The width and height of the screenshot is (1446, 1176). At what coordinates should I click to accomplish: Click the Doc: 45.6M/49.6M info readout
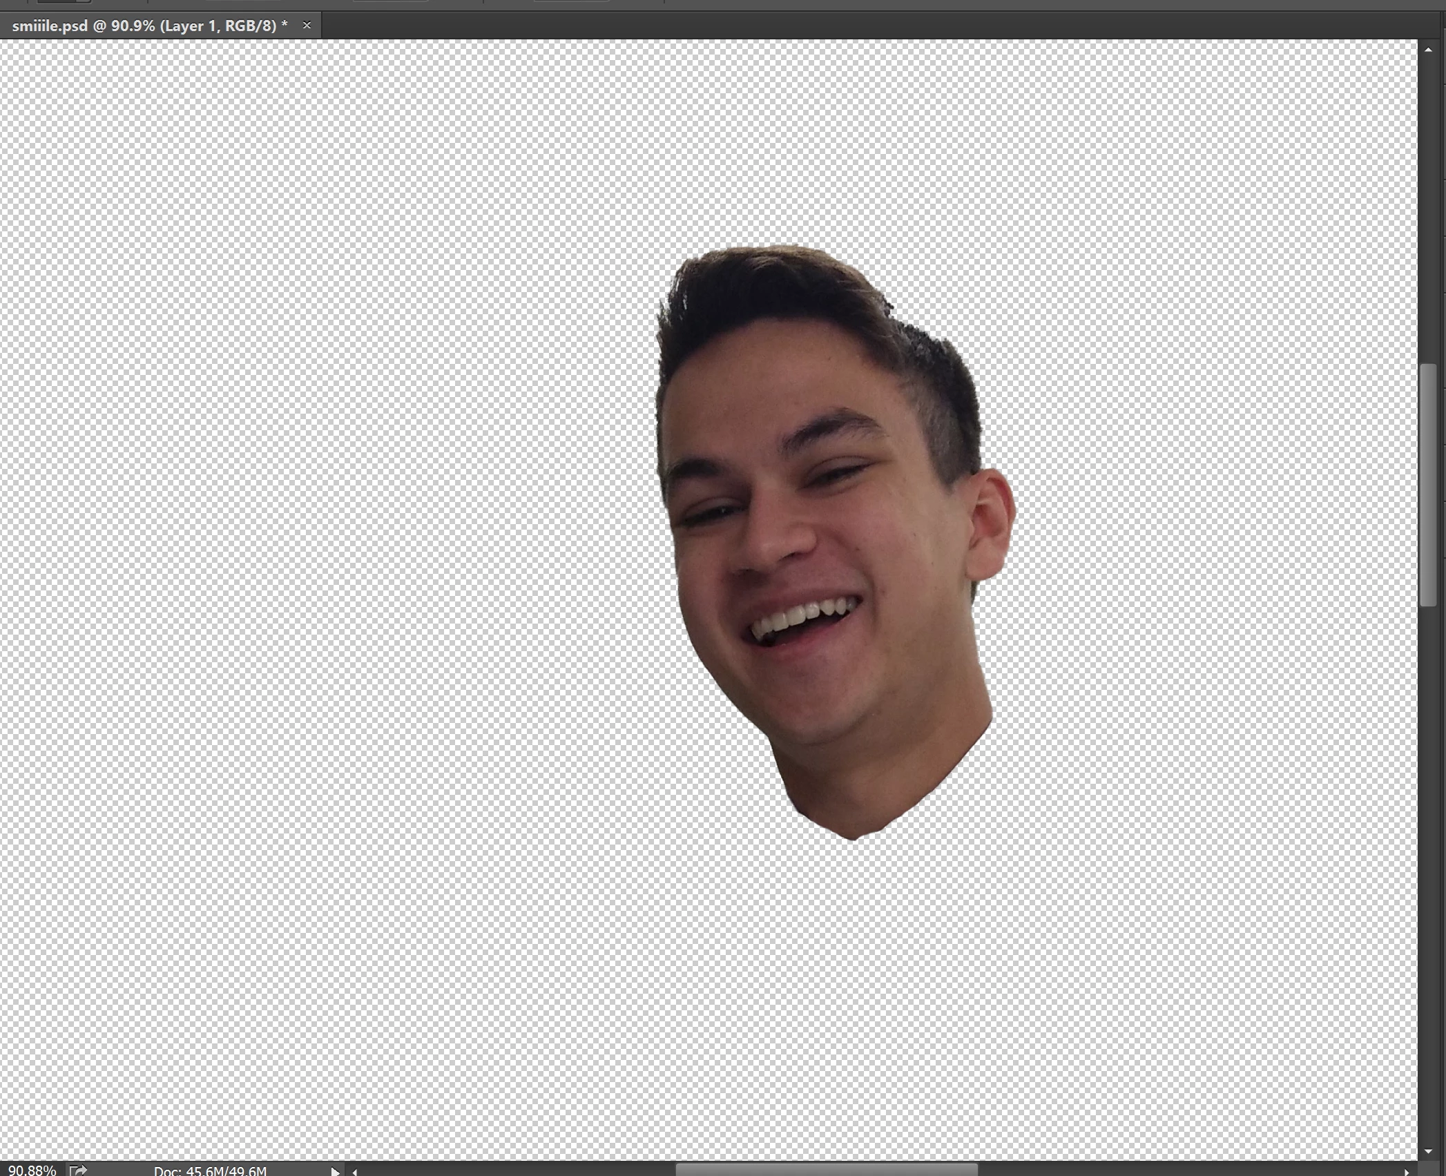point(210,1170)
